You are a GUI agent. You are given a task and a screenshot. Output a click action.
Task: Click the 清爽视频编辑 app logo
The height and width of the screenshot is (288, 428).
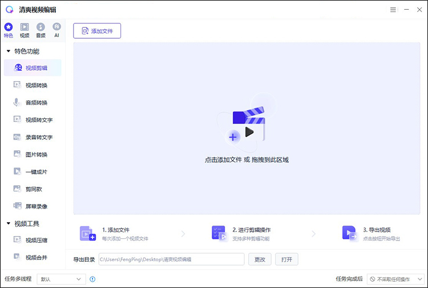[x=9, y=10]
